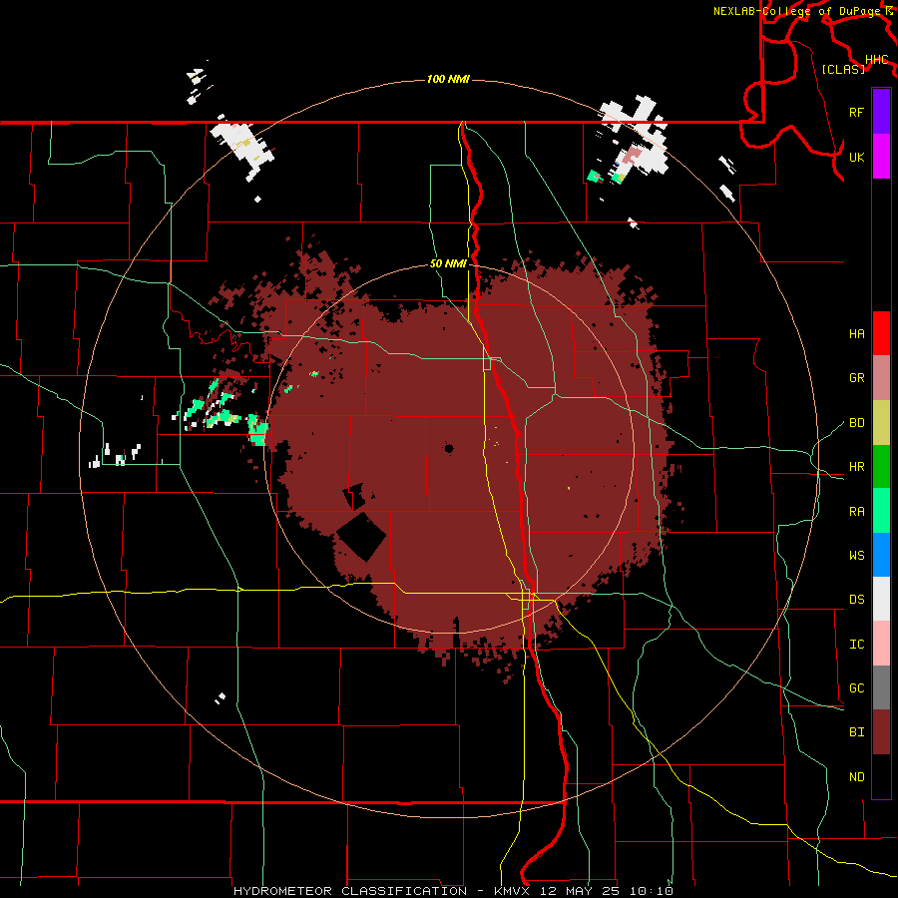Click the DS white legend swatch
Viewport: 898px width, 898px height.
881,599
